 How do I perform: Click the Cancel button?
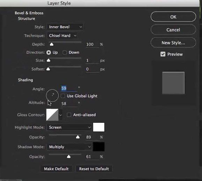click(x=173, y=30)
